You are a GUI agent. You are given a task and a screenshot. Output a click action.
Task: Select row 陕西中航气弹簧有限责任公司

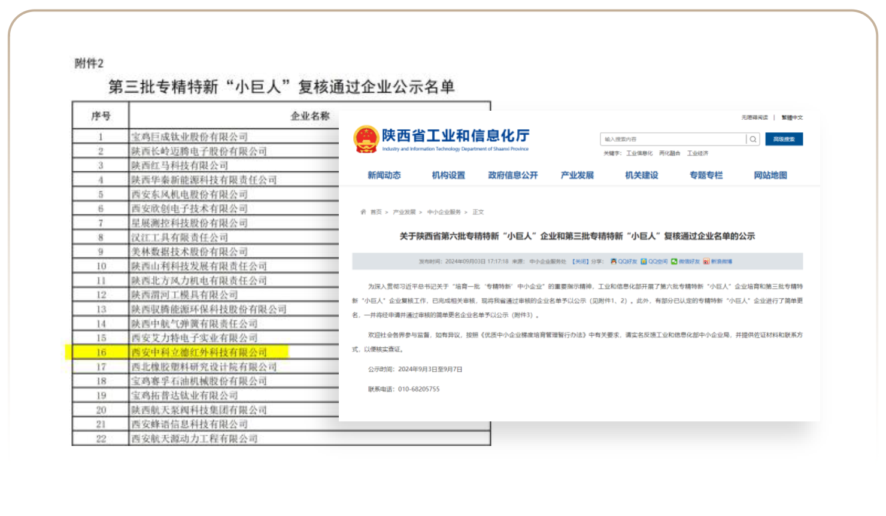(194, 324)
